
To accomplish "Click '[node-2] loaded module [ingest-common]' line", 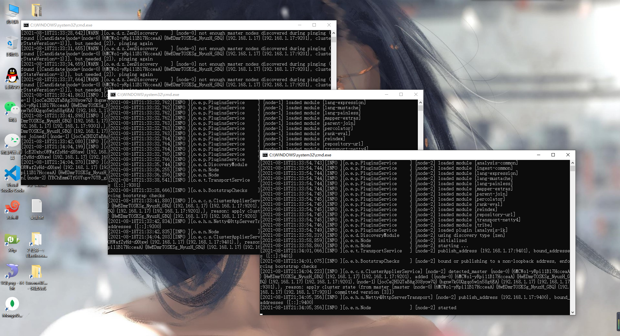I will click(387, 168).
